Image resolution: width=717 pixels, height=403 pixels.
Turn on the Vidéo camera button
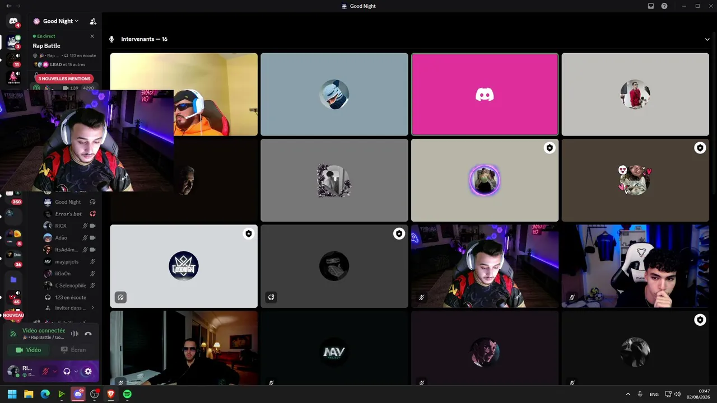[x=29, y=350]
